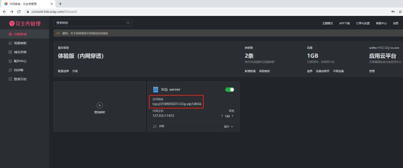The width and height of the screenshot is (403, 168).
Task: Reload the page with refresh icon
Action: click(x=19, y=11)
